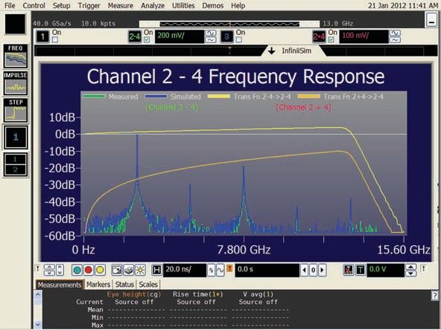Open the Analyze menu
441x330 pixels.
(x=153, y=6)
